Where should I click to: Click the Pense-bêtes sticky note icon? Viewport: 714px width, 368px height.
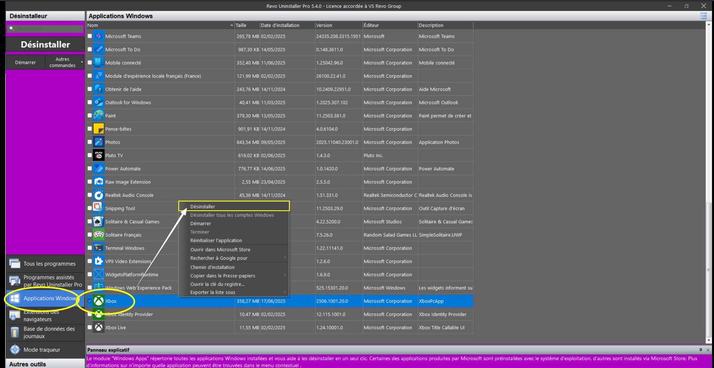[x=98, y=129]
